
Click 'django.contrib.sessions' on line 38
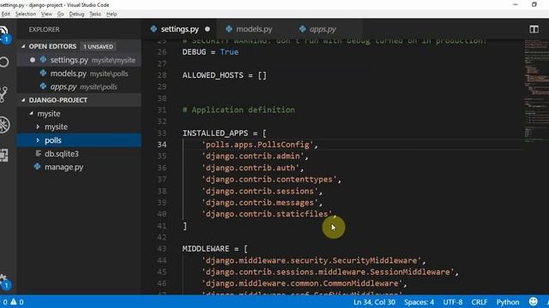(x=262, y=191)
